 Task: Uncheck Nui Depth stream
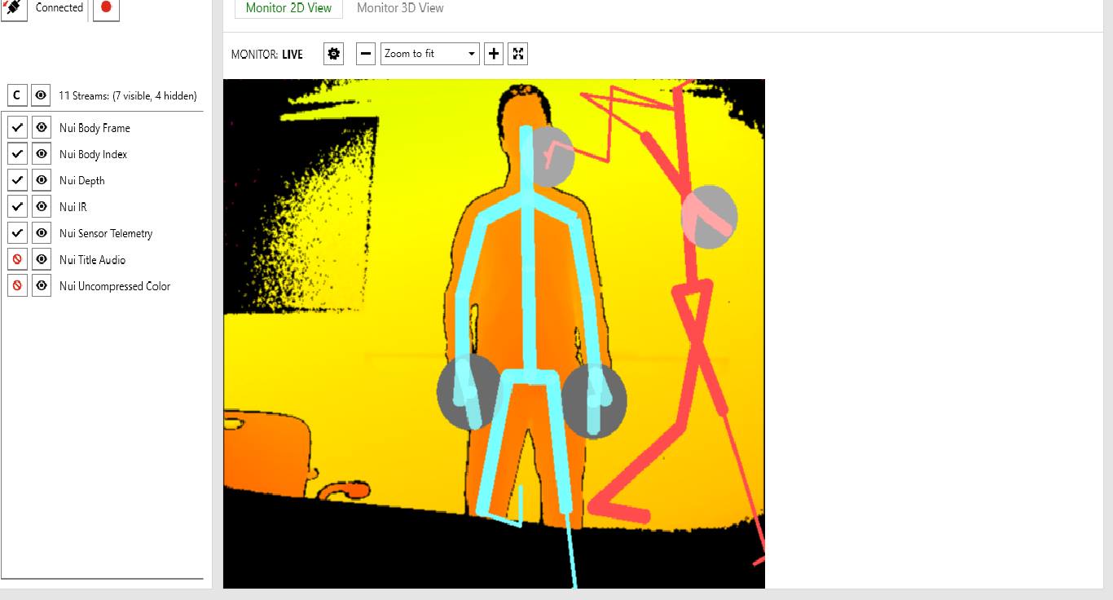coord(17,180)
